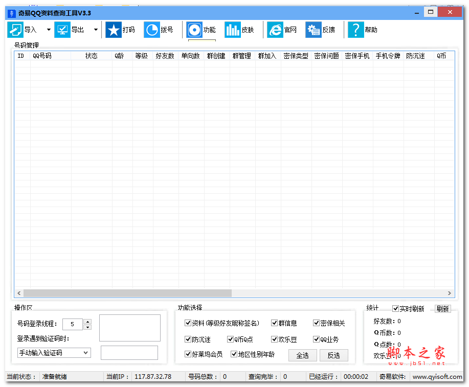
Task: Sort by the 手机令牌 column header
Action: [388, 56]
